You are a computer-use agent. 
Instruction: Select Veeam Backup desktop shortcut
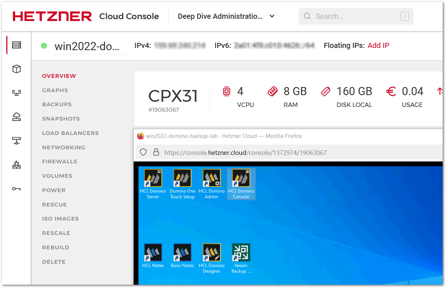[241, 258]
